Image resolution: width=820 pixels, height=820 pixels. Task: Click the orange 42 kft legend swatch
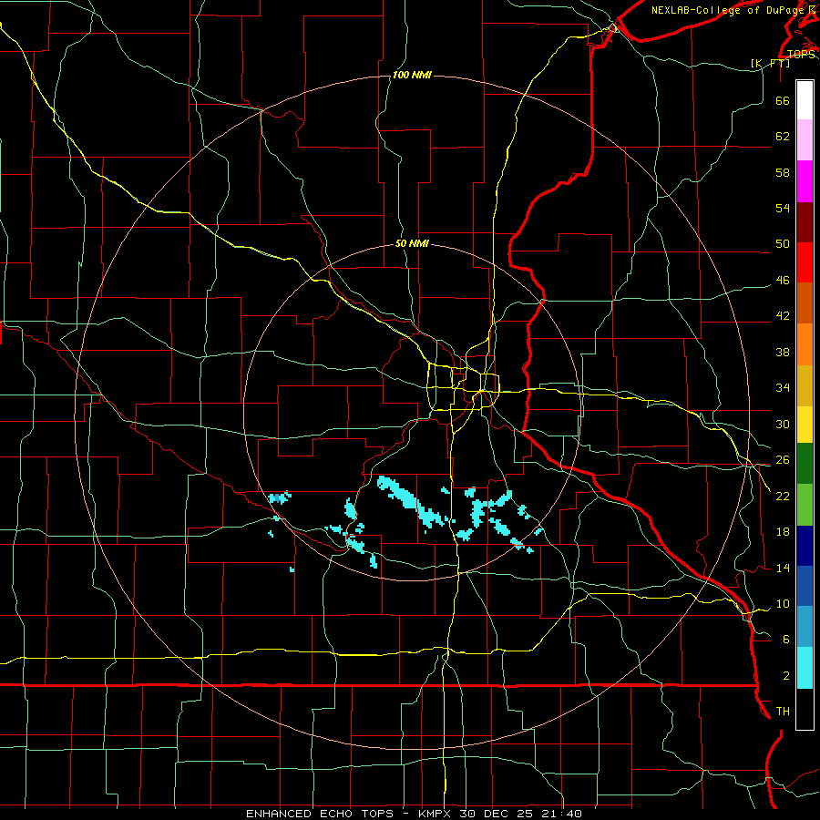click(x=805, y=344)
